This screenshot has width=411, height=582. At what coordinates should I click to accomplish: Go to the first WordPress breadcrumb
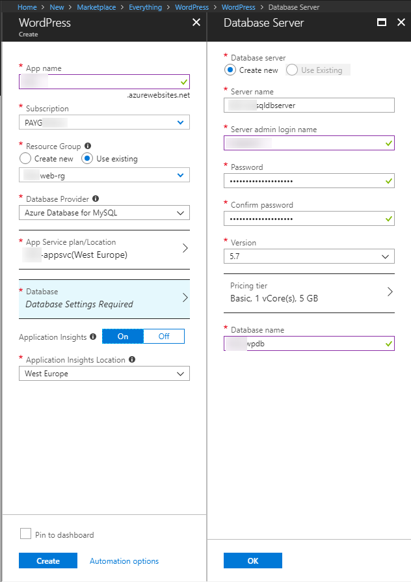[x=192, y=7]
